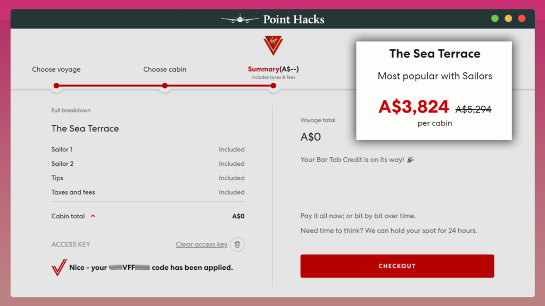Click the Choose cabin progress dot
545x306 pixels.
pyautogui.click(x=165, y=86)
